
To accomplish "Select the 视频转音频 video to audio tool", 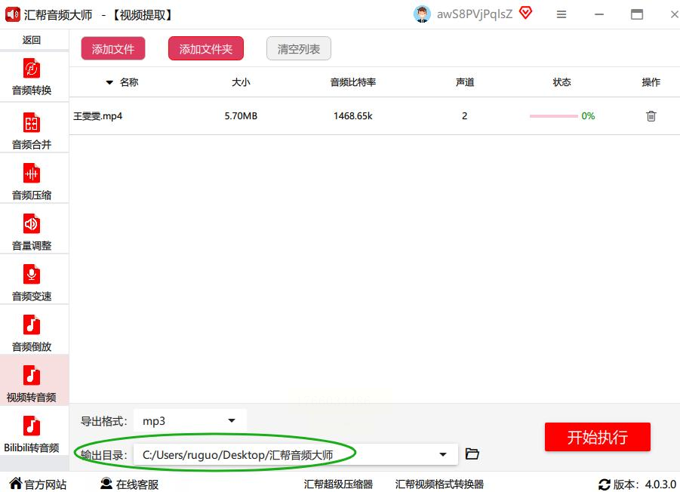I will point(32,383).
